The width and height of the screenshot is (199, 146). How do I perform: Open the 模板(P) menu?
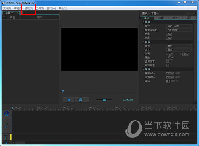(29, 8)
